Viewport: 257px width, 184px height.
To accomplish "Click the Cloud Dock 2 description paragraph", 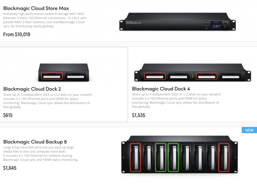I will pyautogui.click(x=47, y=101).
